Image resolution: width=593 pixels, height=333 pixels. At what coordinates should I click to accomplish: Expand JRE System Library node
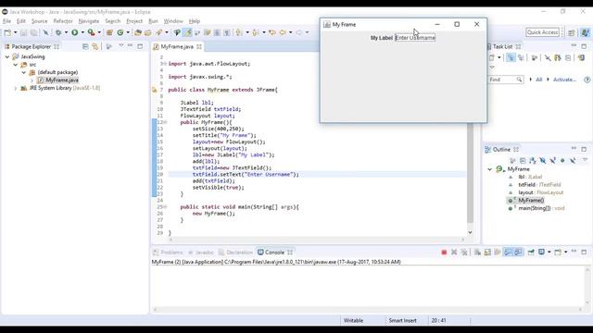(16, 88)
